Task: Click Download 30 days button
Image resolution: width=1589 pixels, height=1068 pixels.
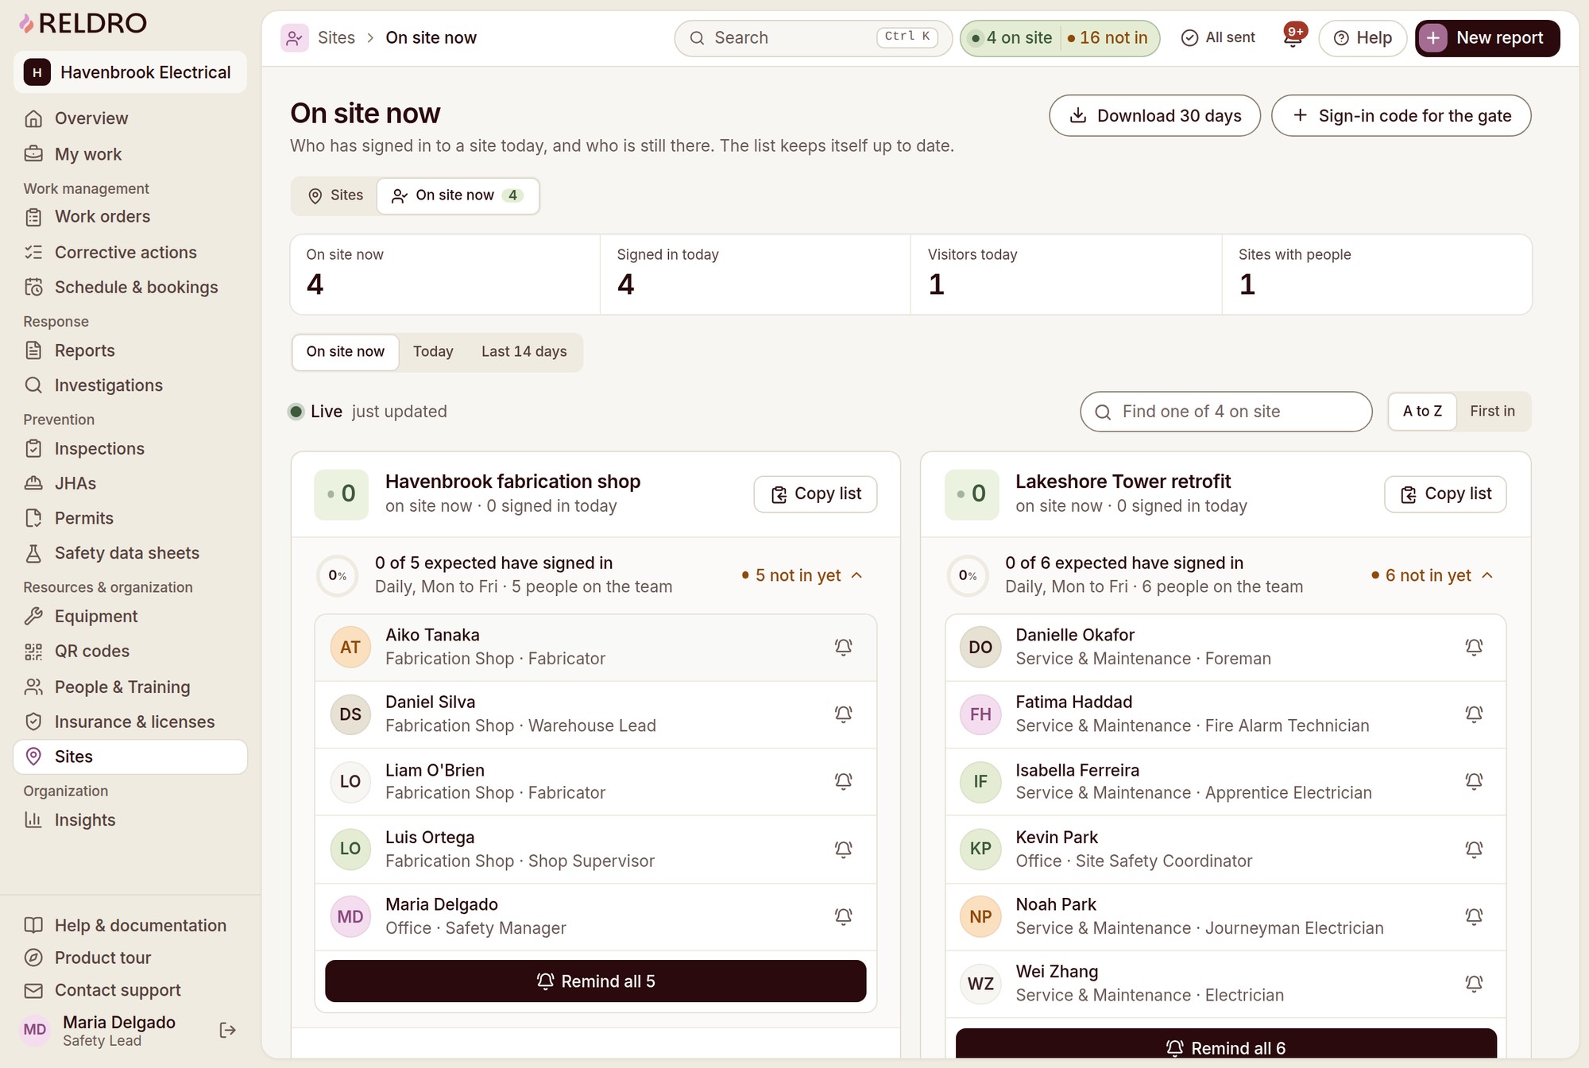Action: (x=1155, y=115)
